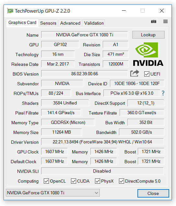Click the BIOS export share icon
176x206 pixels.
tap(135, 73)
